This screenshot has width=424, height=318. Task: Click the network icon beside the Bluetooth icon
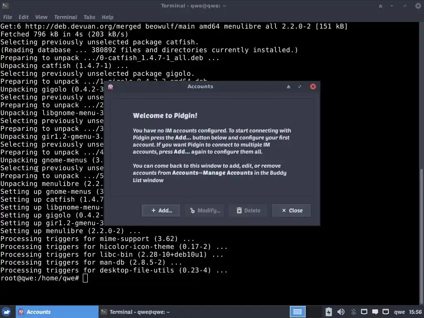pyautogui.click(x=364, y=312)
